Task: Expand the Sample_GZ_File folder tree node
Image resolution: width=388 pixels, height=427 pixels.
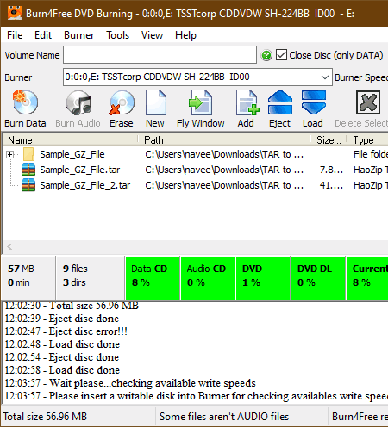Action: coord(10,155)
